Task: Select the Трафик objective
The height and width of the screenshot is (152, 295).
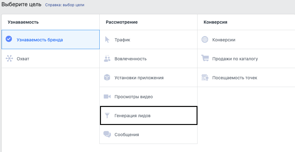Action: (x=148, y=39)
